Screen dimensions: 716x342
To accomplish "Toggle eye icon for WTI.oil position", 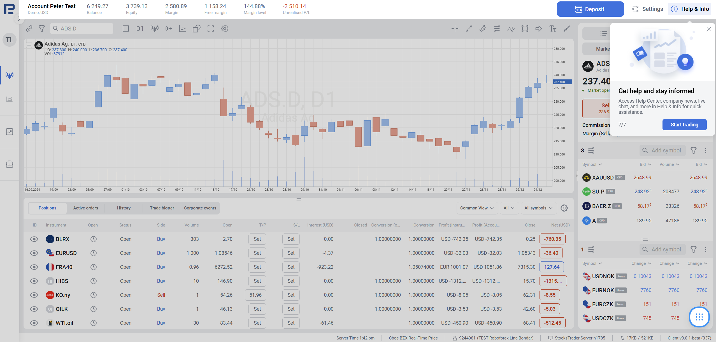I will (x=34, y=323).
